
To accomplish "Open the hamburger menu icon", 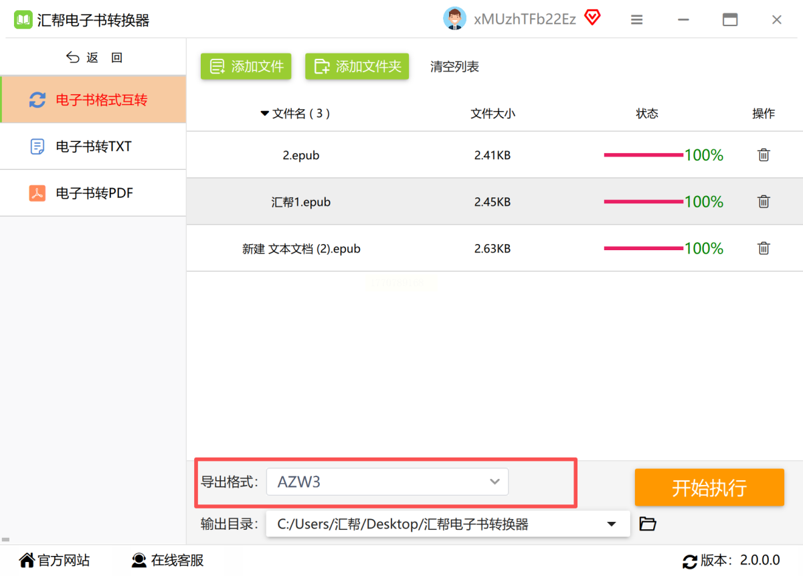I will [x=637, y=20].
